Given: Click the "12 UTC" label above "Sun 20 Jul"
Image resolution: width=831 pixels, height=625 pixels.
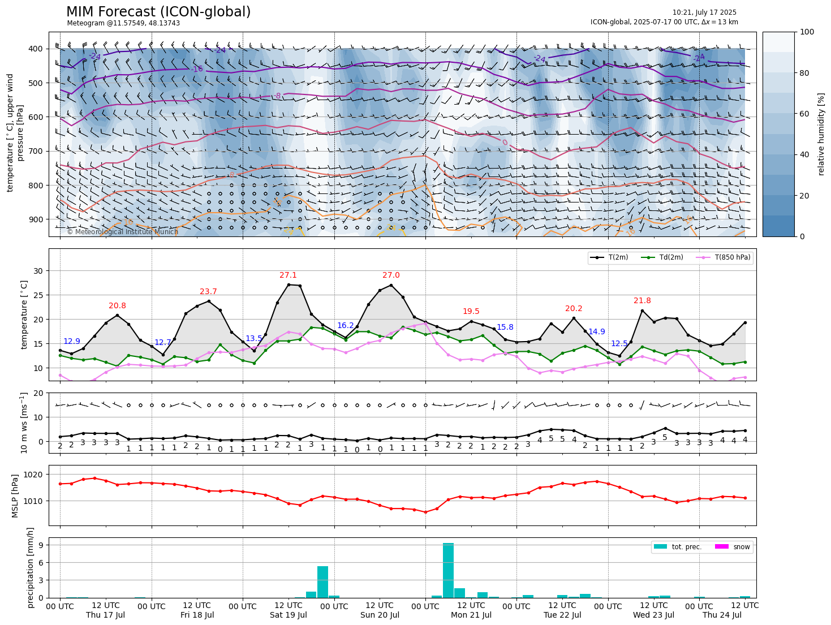Looking at the screenshot, I should [x=380, y=606].
